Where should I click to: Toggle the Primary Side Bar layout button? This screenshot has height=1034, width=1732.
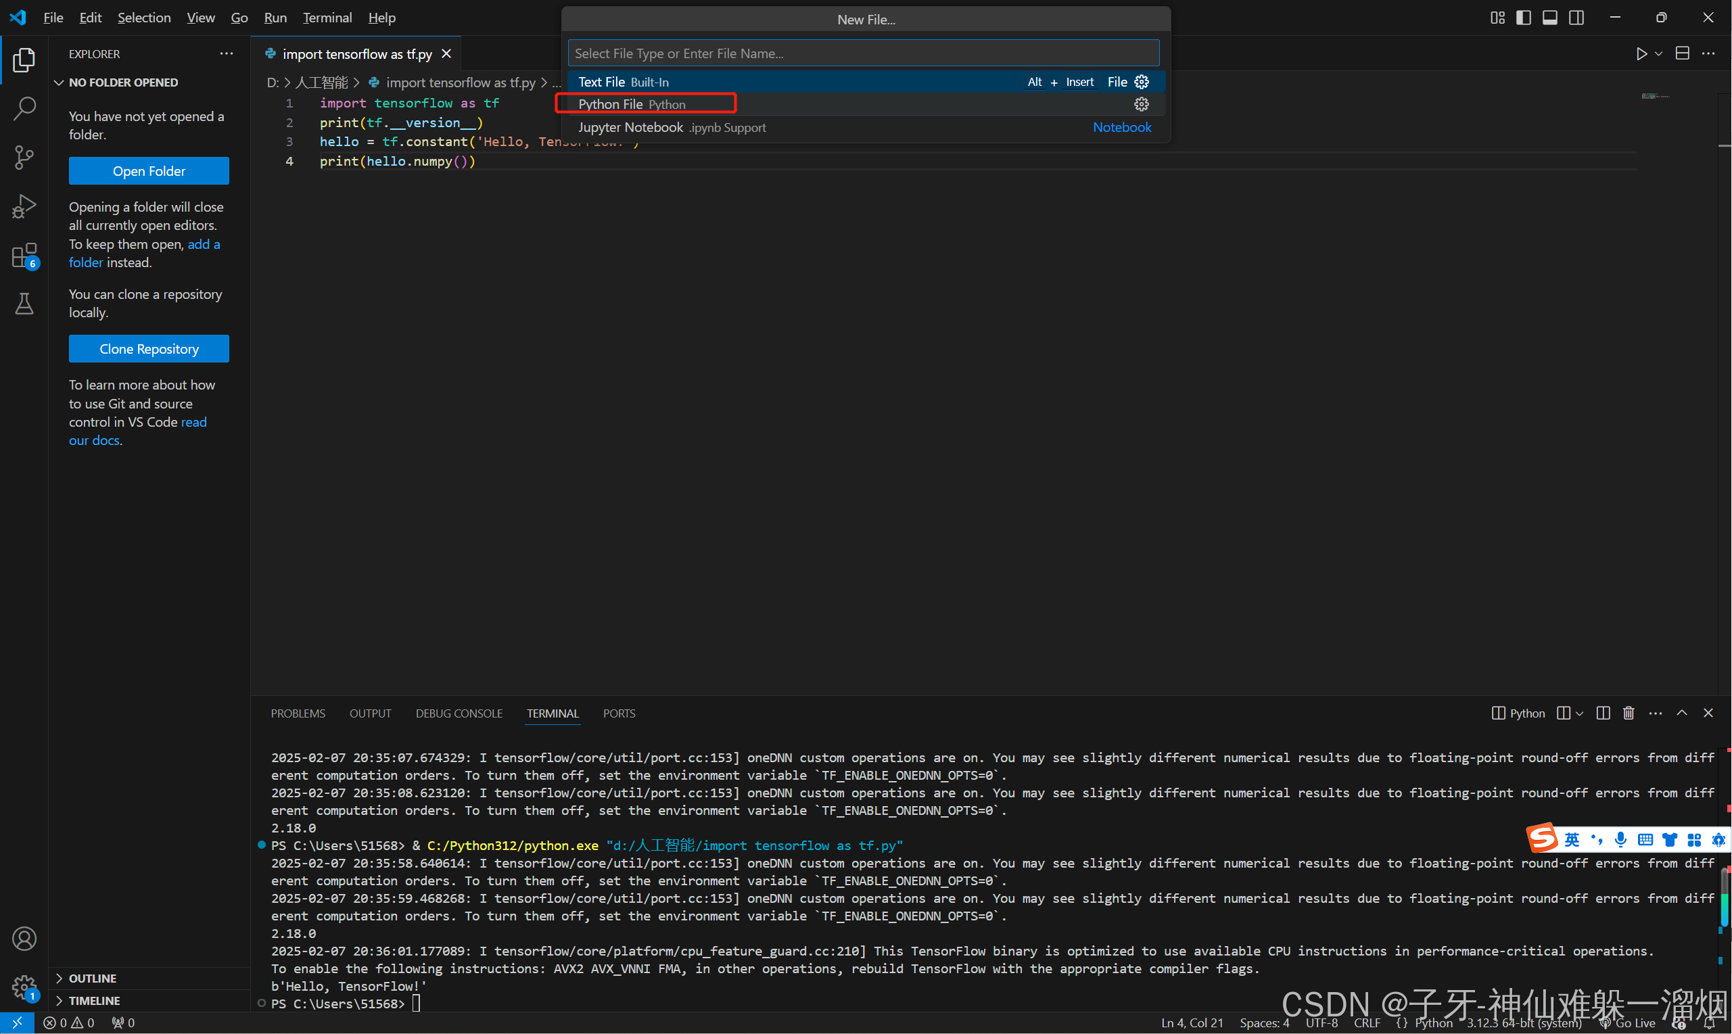(1523, 18)
